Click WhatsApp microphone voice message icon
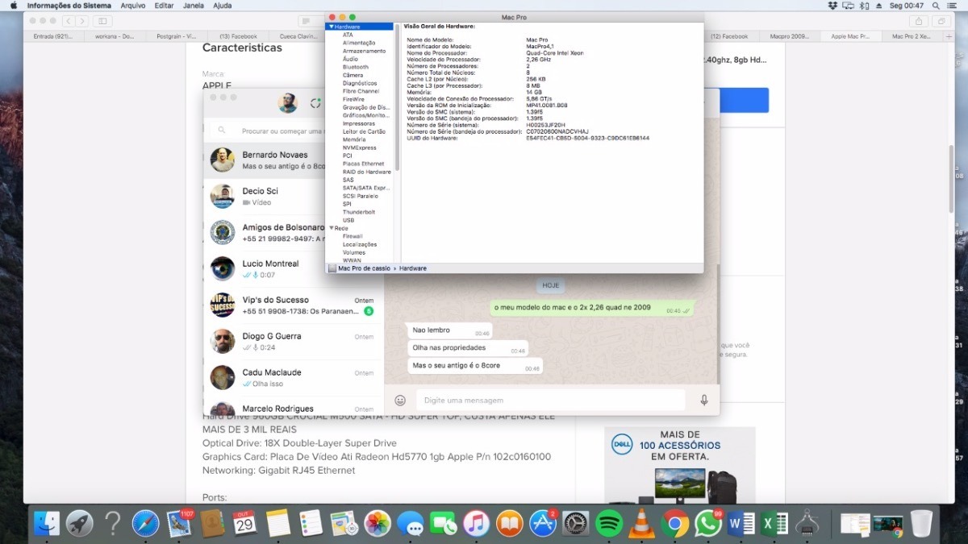Image resolution: width=968 pixels, height=544 pixels. [704, 400]
